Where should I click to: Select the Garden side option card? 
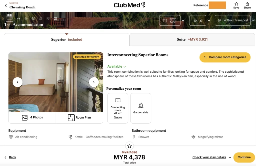[x=141, y=108]
